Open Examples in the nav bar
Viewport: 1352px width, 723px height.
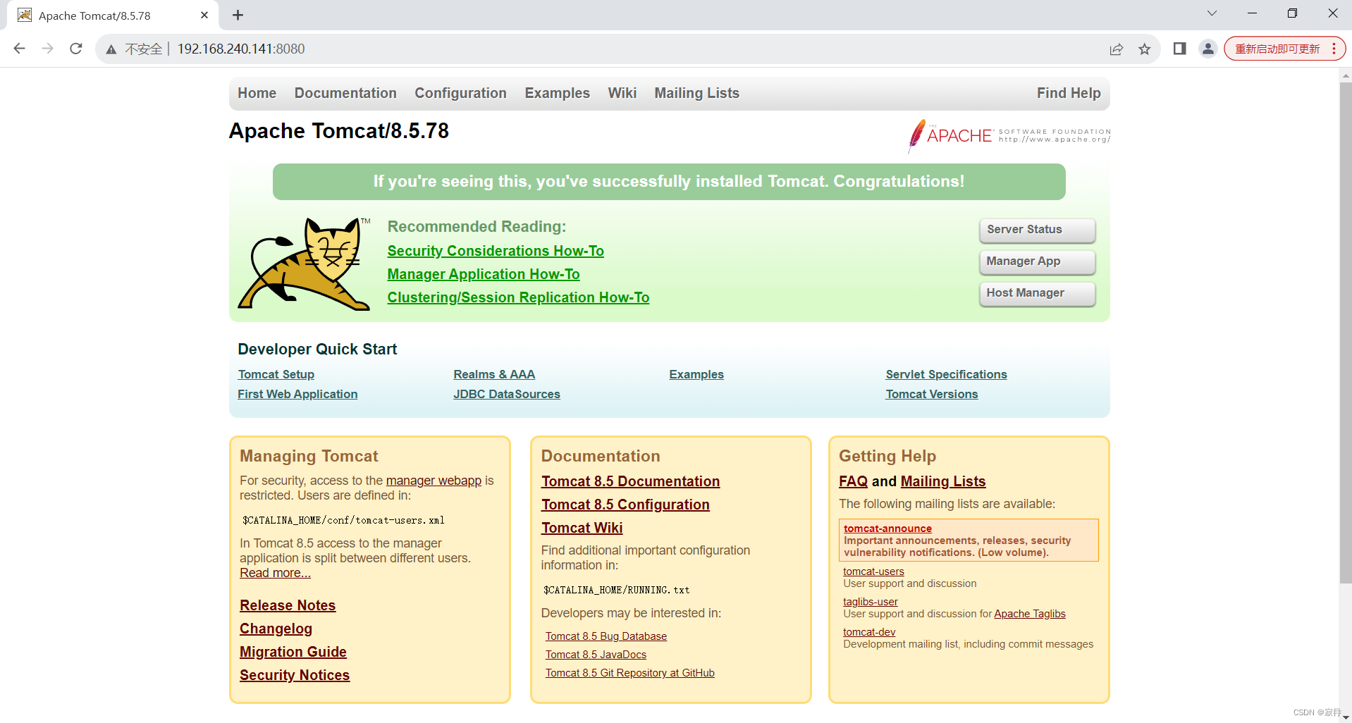point(557,93)
